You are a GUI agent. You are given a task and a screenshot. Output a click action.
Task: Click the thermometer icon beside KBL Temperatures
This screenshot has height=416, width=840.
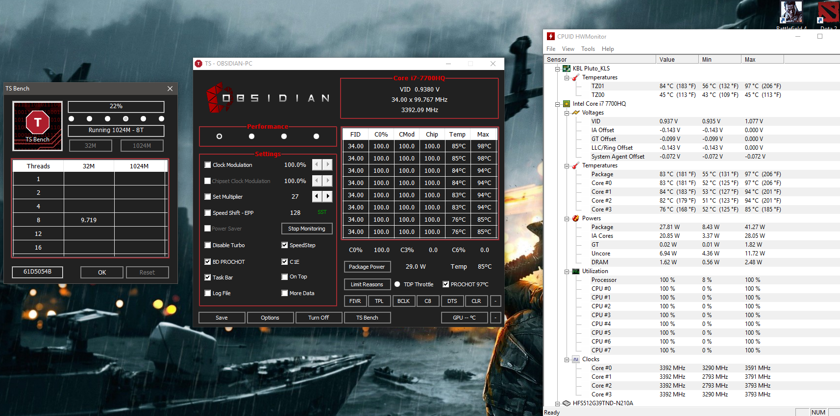point(575,77)
